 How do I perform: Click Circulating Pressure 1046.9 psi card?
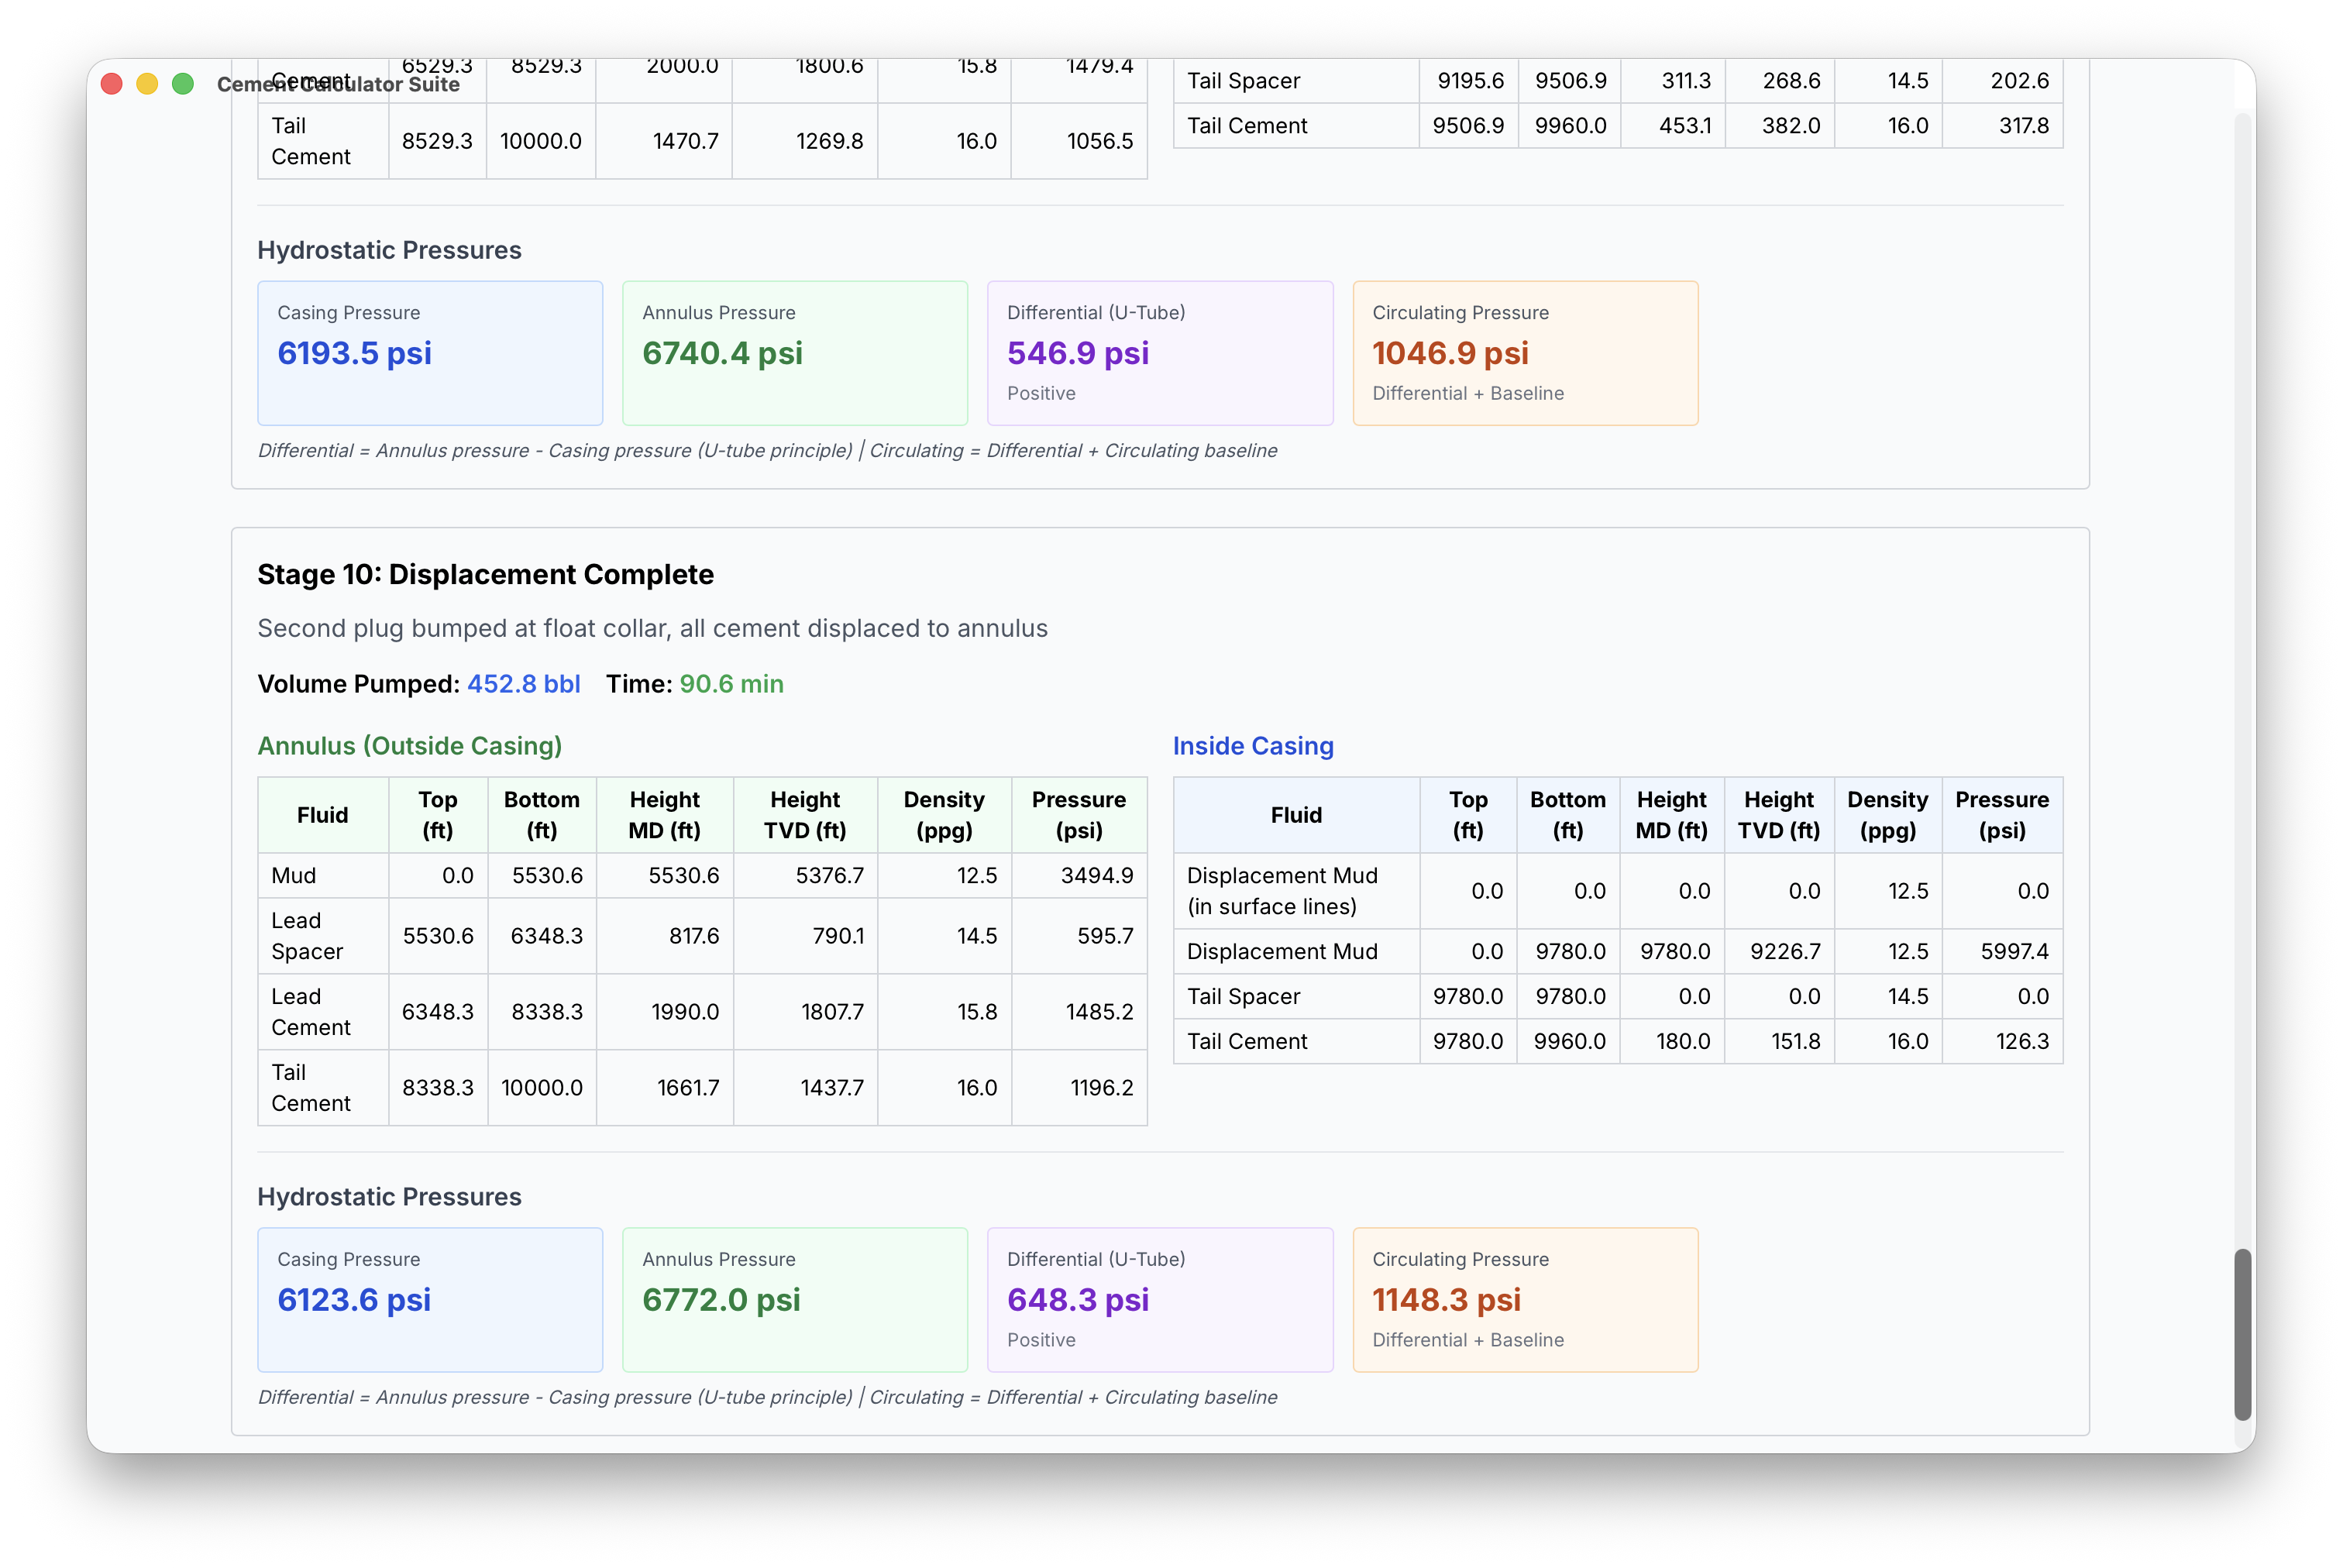click(1524, 353)
